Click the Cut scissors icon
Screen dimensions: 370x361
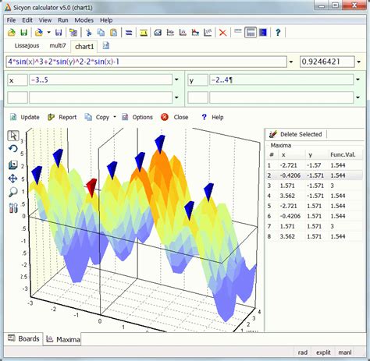coord(89,33)
